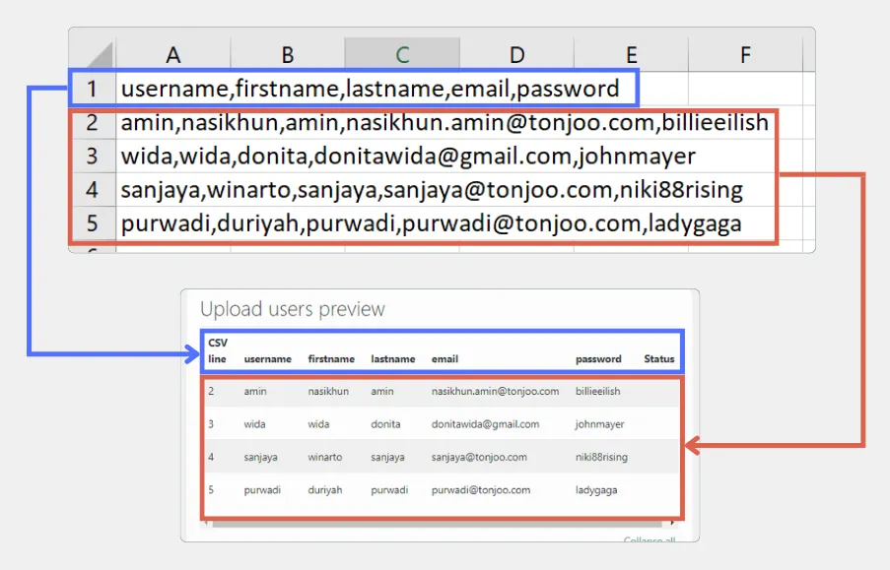Select row number 1 containing the CSV headers
The image size is (890, 570).
(x=93, y=88)
